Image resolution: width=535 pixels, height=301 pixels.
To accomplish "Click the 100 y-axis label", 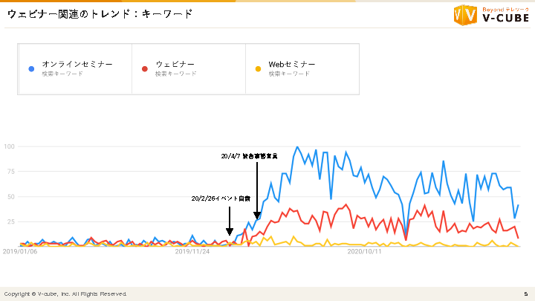I will (x=10, y=146).
